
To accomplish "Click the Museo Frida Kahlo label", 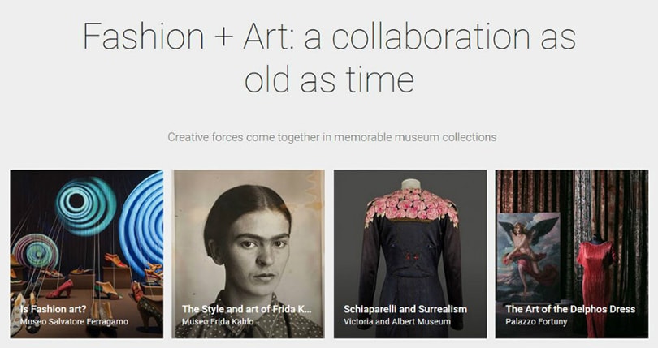I will pos(218,322).
